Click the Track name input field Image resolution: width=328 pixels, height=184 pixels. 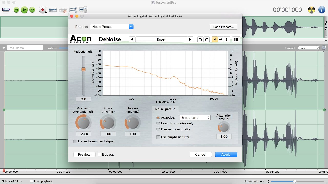(25, 48)
